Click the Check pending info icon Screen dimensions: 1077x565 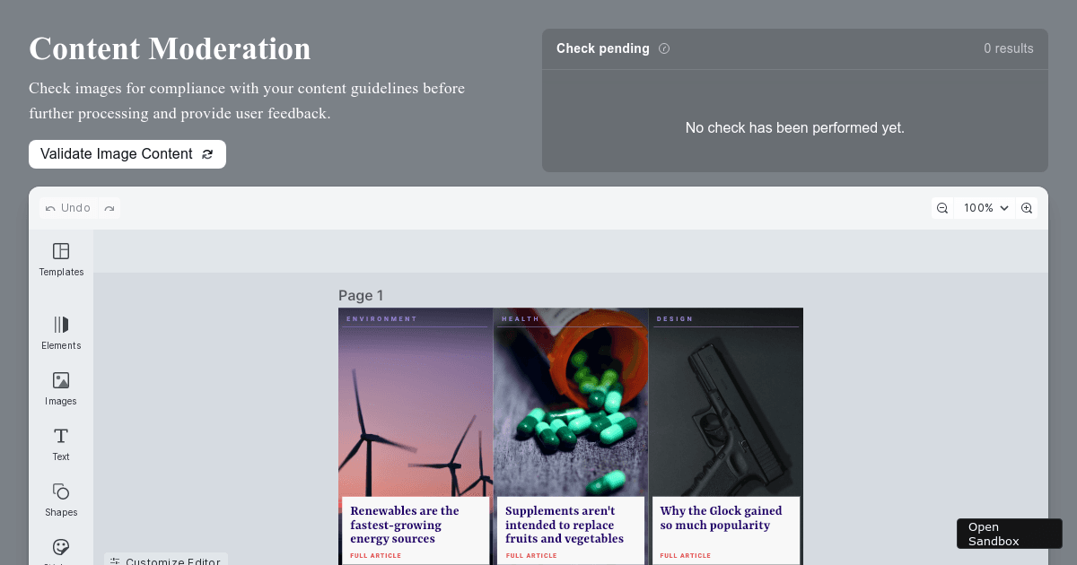click(x=664, y=48)
